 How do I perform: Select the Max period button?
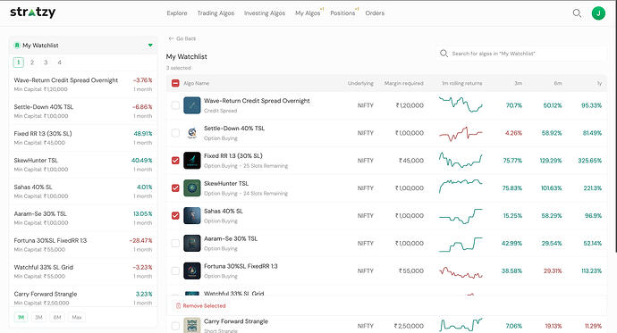(x=77, y=317)
